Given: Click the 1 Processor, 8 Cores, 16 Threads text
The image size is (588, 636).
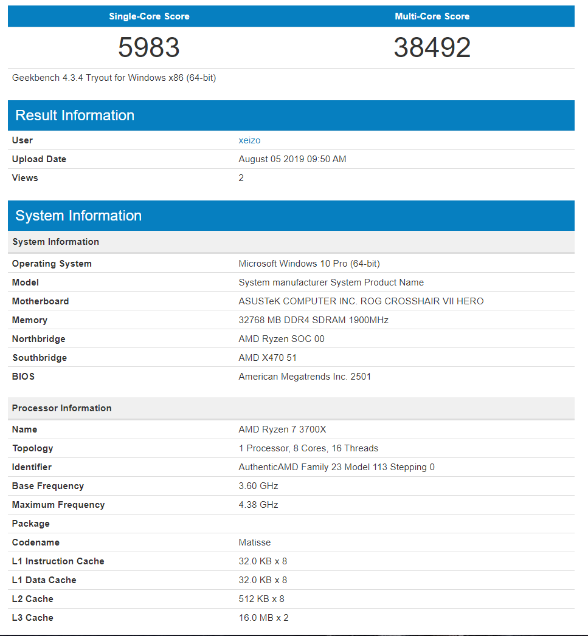Looking at the screenshot, I should [308, 448].
